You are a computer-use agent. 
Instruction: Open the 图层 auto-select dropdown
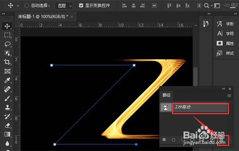pos(64,6)
